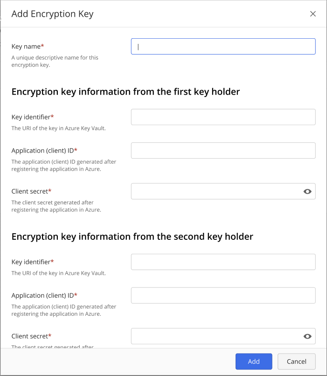Click first key holder's Client secret label

click(31, 191)
